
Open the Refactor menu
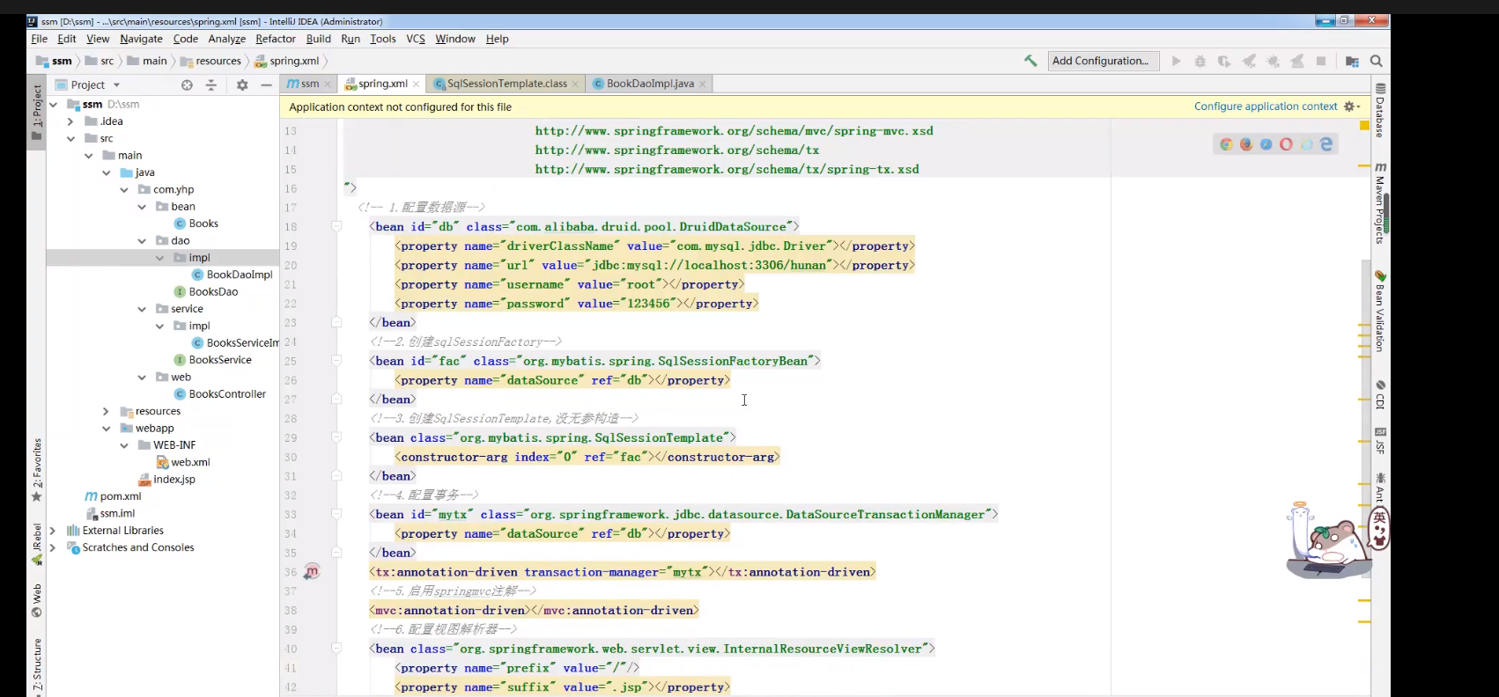276,39
